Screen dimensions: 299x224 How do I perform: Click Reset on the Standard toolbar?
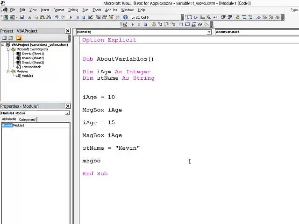point(84,17)
